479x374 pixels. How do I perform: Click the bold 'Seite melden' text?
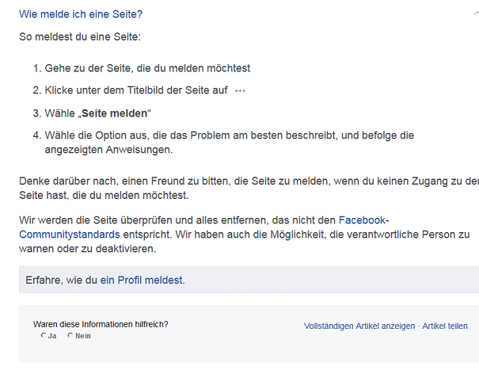[x=115, y=113]
